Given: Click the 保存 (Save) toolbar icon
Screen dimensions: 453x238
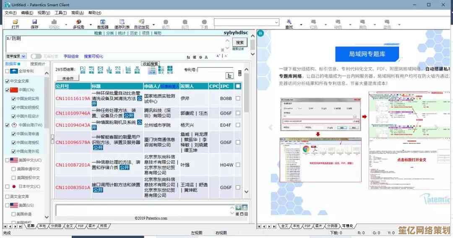Looking at the screenshot, I should point(34,23).
